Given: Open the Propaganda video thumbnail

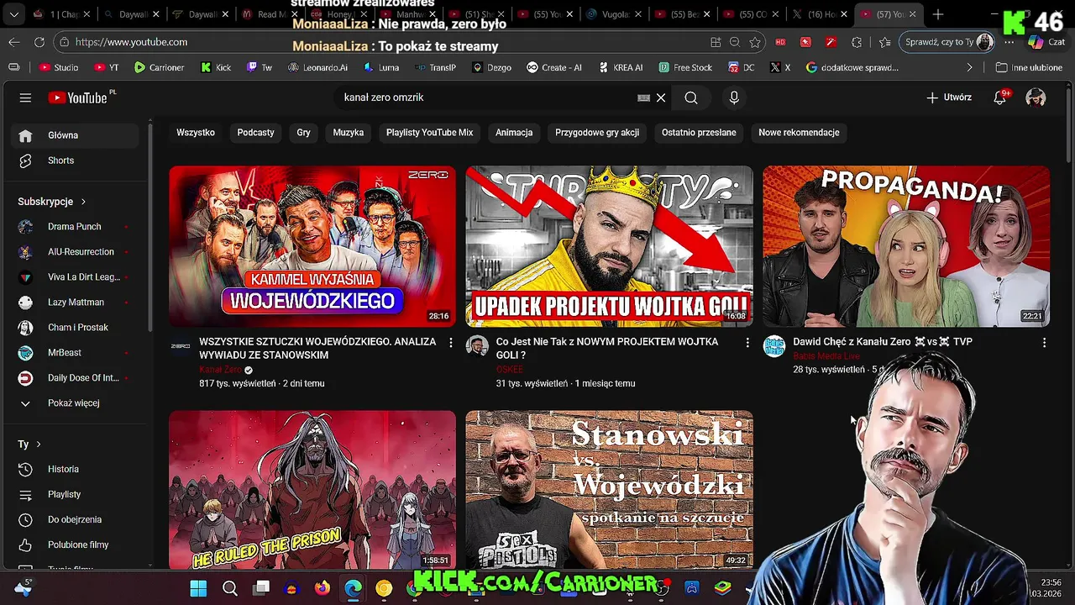Looking at the screenshot, I should pyautogui.click(x=906, y=246).
